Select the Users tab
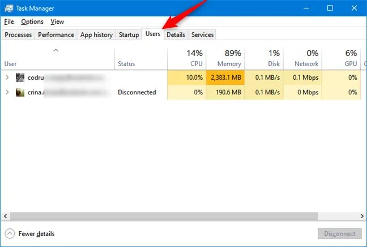This screenshot has width=367, height=247. pyautogui.click(x=153, y=34)
